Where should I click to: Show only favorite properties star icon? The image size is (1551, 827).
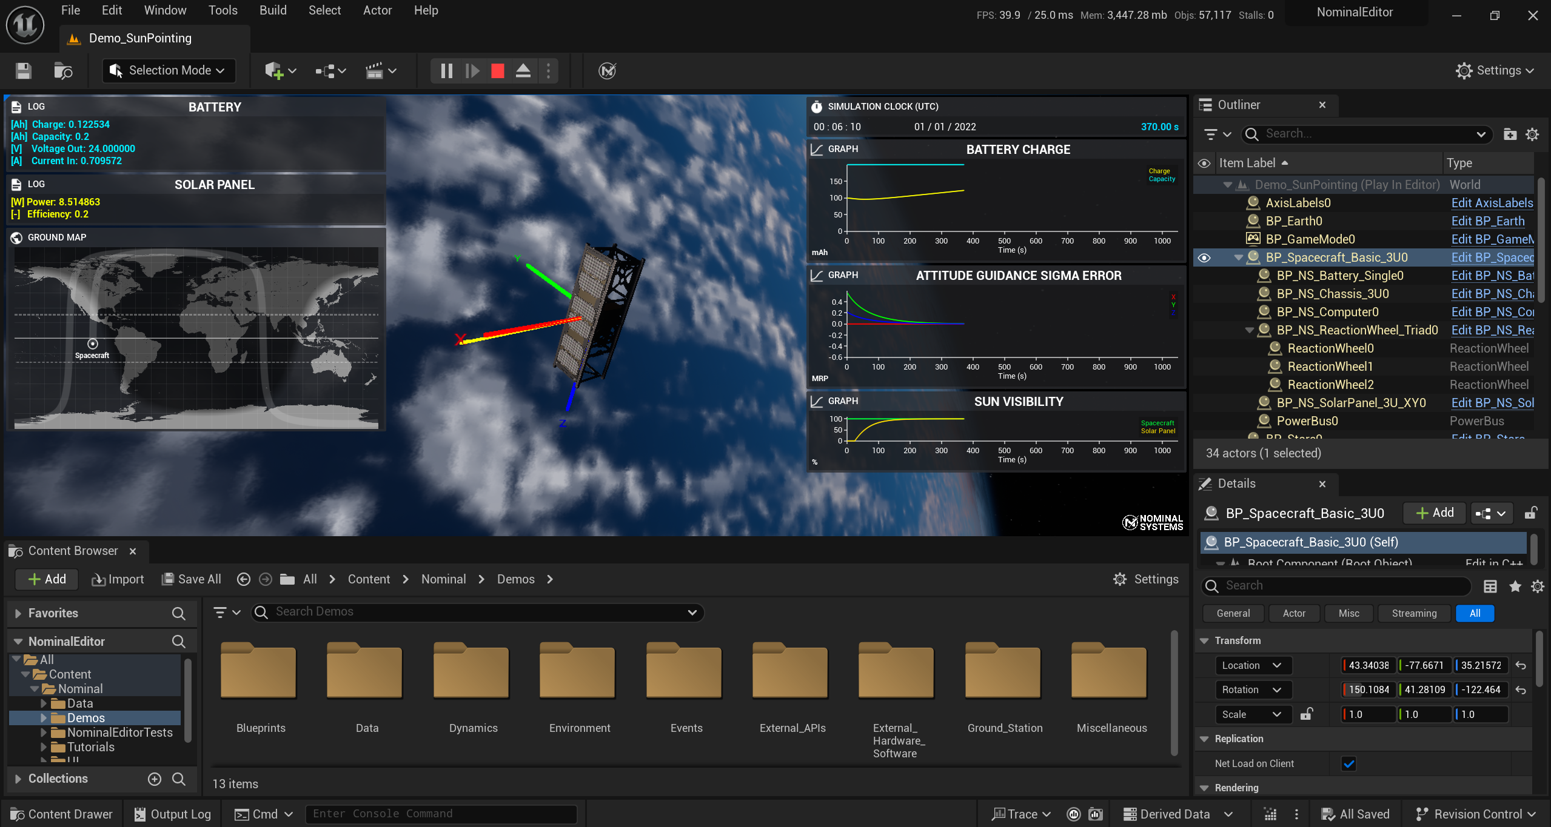coord(1515,586)
